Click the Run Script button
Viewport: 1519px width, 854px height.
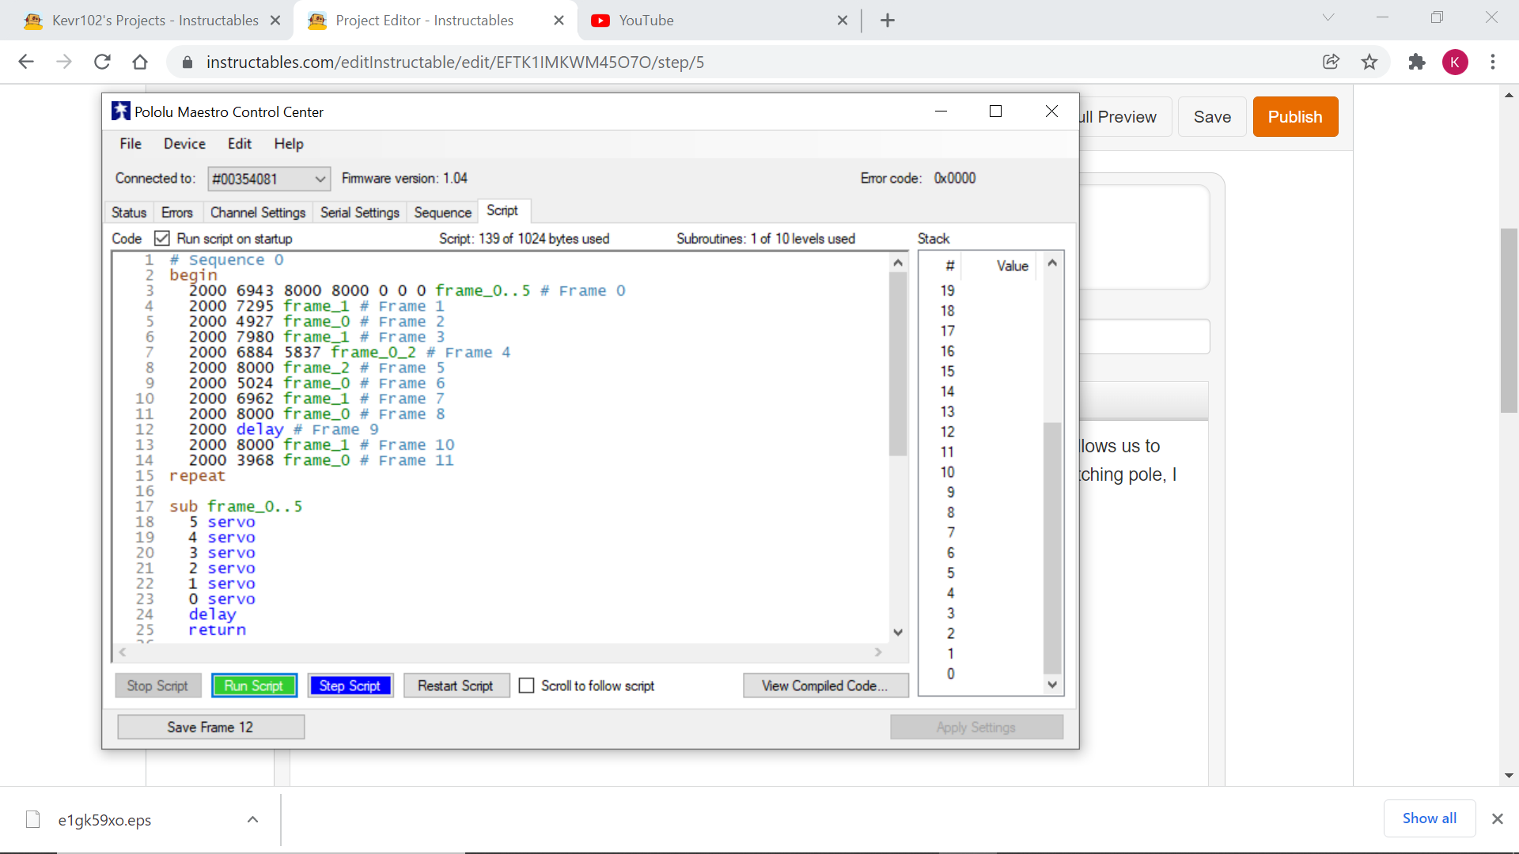click(254, 686)
